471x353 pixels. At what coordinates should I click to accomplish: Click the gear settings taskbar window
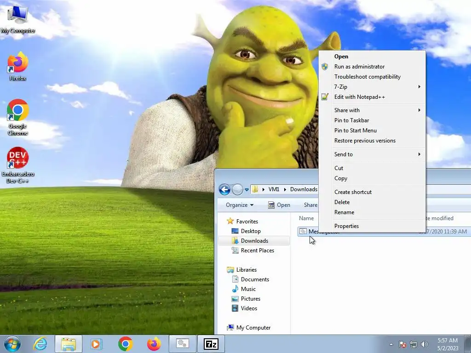point(182,344)
